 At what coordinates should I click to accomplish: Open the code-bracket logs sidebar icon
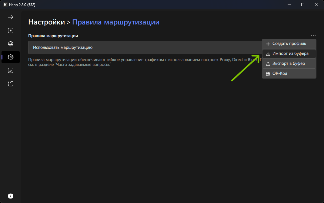click(x=11, y=84)
